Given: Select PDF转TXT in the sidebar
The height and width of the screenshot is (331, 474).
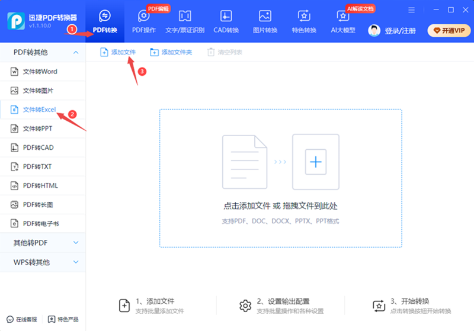Looking at the screenshot, I should (43, 167).
